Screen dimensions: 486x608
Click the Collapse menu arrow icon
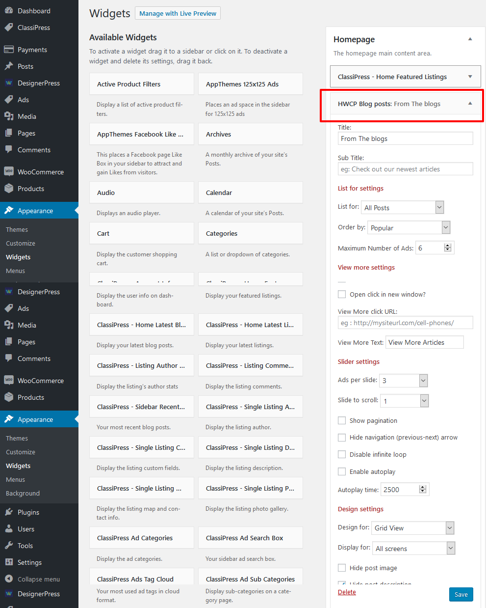(9, 579)
